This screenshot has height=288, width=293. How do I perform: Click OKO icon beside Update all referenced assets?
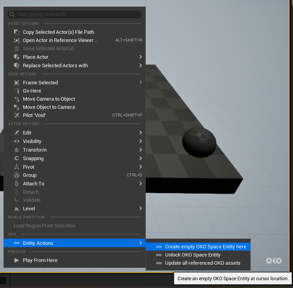[159, 263]
